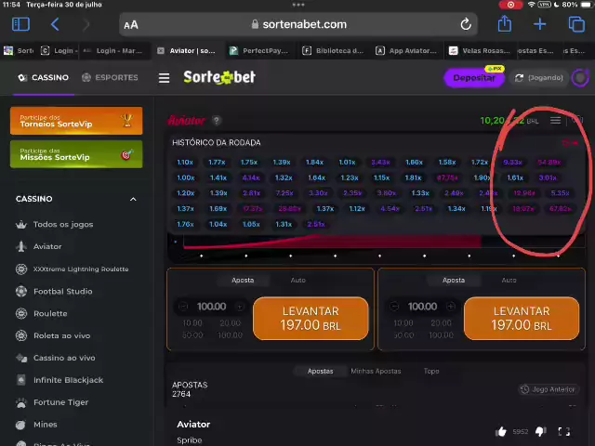Collapse the Cassino sidebar section
595x446 pixels.
pyautogui.click(x=133, y=199)
